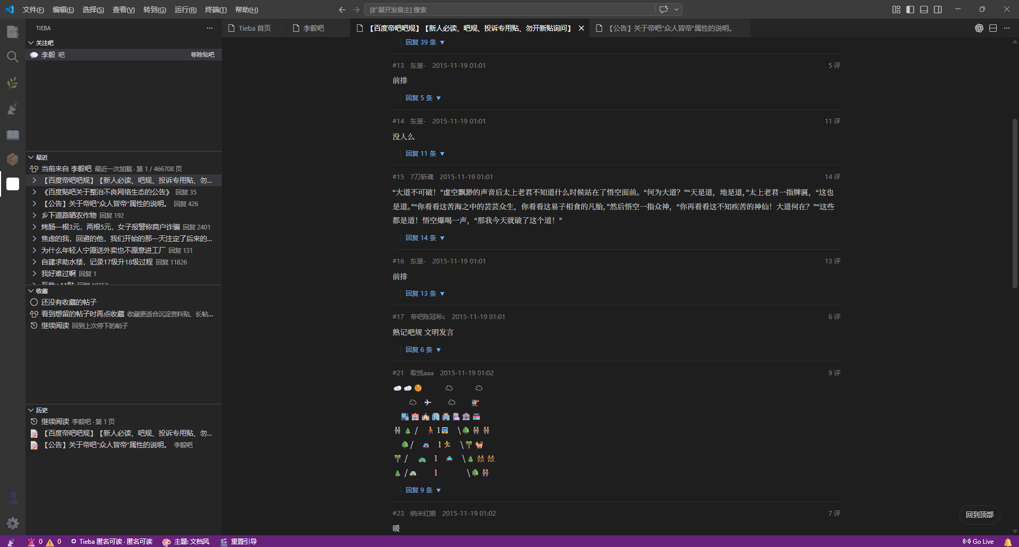Open the Search view in activity bar

click(13, 57)
